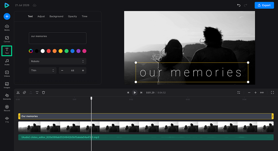
Task: Select the 'Our memories' text track
Action: click(x=146, y=116)
